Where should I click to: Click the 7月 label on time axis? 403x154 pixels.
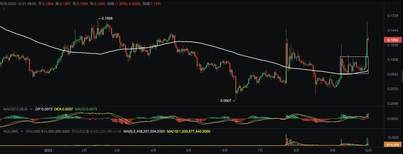coord(260,151)
